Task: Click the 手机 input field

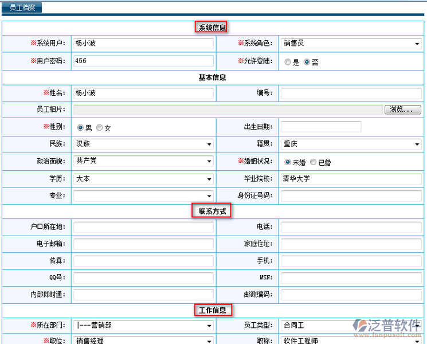Action: [351, 261]
